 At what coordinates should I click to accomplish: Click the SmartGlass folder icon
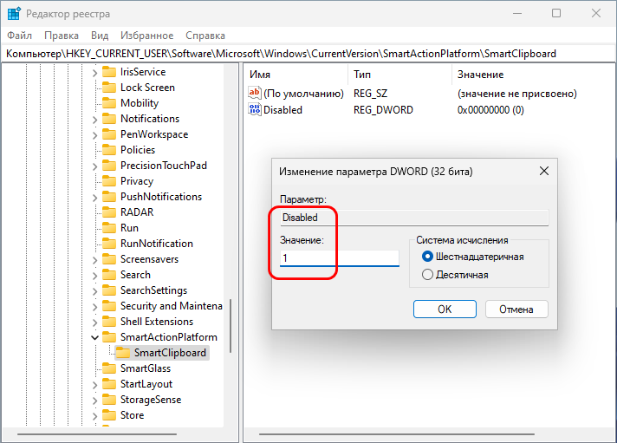click(109, 368)
